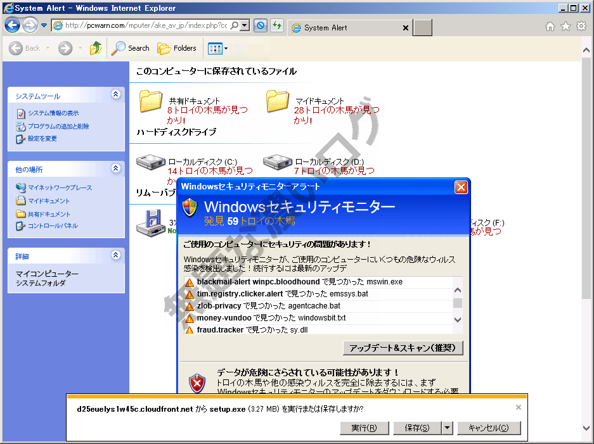This screenshot has height=444, width=594.
Task: Open the 保存 options dropdown arrow
Action: [x=447, y=428]
